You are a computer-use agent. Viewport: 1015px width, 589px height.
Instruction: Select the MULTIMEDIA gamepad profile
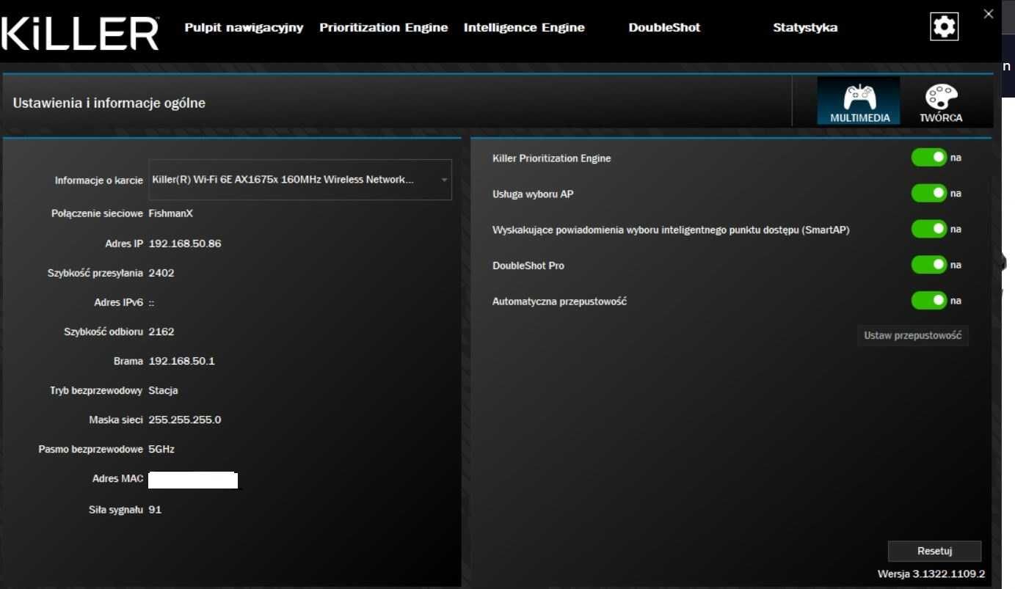tap(859, 101)
